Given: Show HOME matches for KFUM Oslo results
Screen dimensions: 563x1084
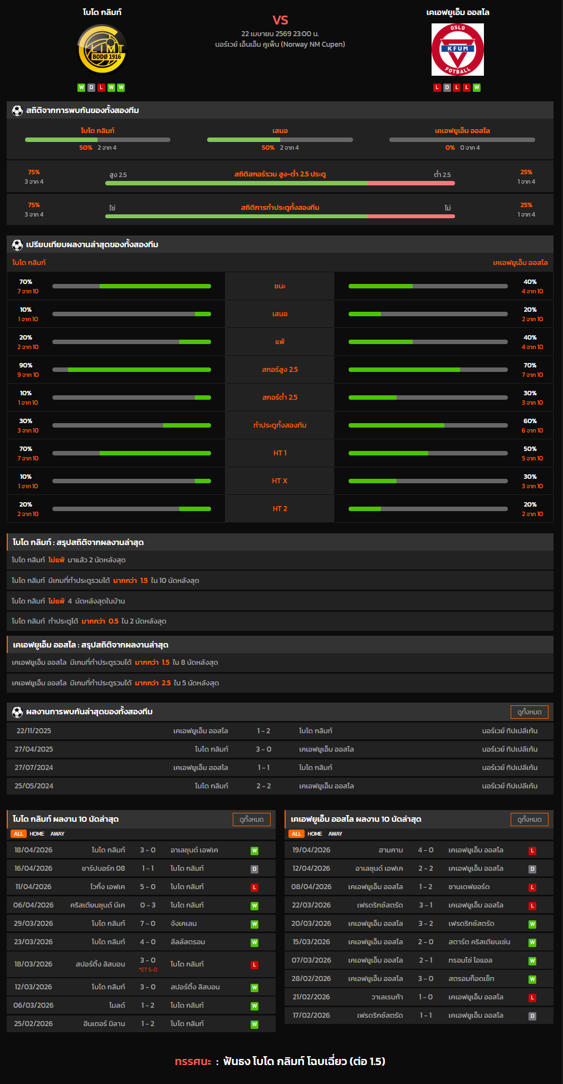Looking at the screenshot, I should [315, 834].
